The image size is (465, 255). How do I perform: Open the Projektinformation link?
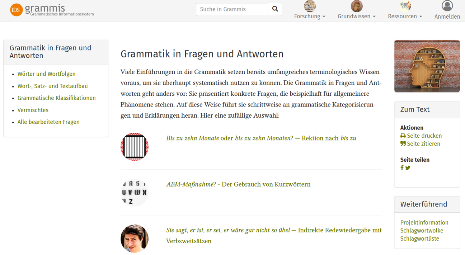[x=424, y=222]
